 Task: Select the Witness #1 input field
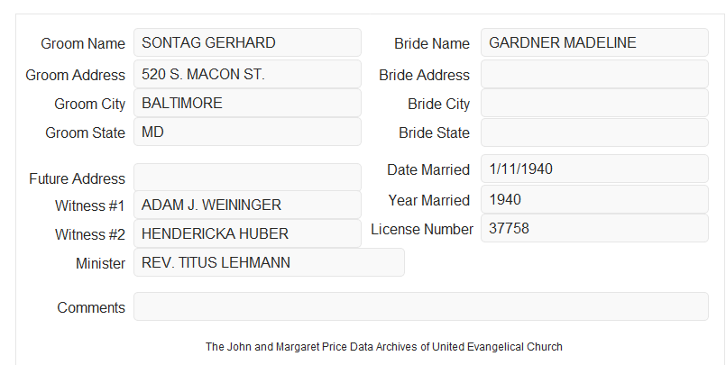tap(247, 205)
